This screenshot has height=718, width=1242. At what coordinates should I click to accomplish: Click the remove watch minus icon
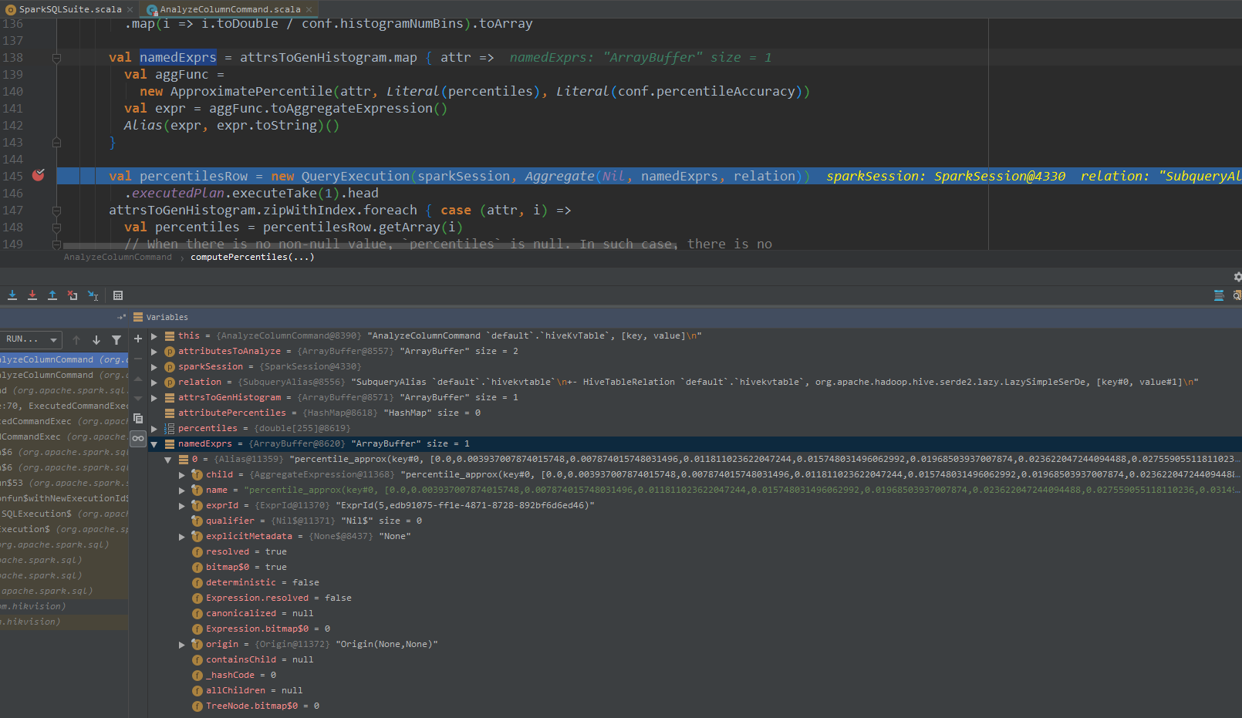point(138,359)
